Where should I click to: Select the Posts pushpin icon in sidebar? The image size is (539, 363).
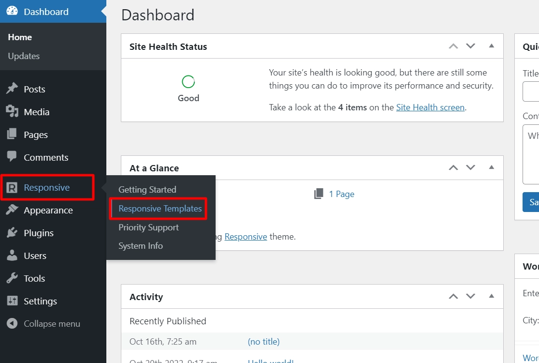[16, 89]
